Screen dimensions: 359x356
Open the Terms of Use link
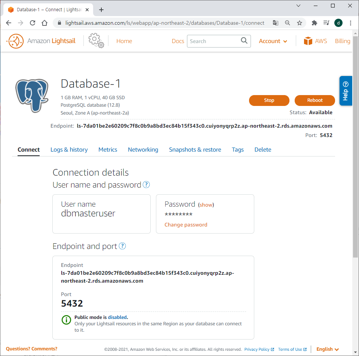292,349
